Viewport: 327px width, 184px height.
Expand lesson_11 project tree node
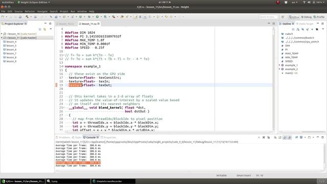click(2, 38)
